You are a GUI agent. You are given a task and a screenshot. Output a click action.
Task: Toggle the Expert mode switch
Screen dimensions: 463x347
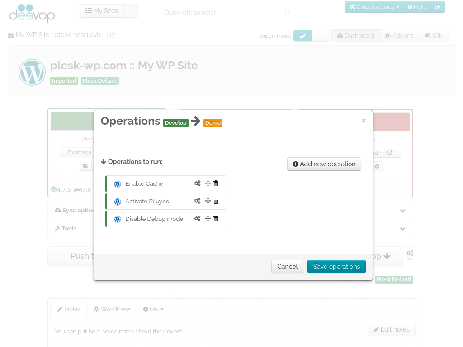[311, 36]
